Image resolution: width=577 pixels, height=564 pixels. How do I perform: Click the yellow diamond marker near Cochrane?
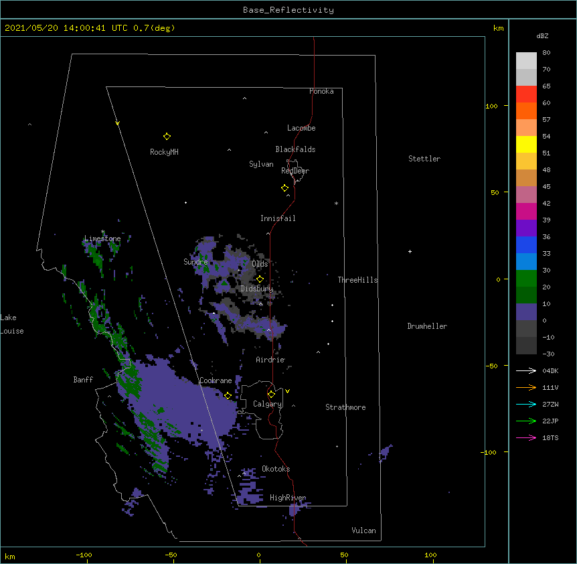click(228, 395)
